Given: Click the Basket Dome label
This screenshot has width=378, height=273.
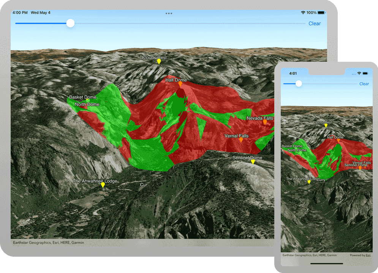Looking at the screenshot, I should pos(82,97).
